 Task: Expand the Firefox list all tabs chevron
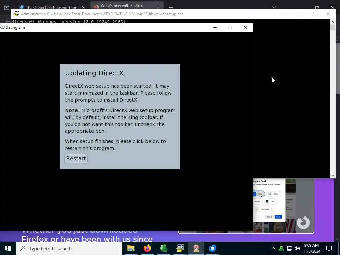click(274, 7)
